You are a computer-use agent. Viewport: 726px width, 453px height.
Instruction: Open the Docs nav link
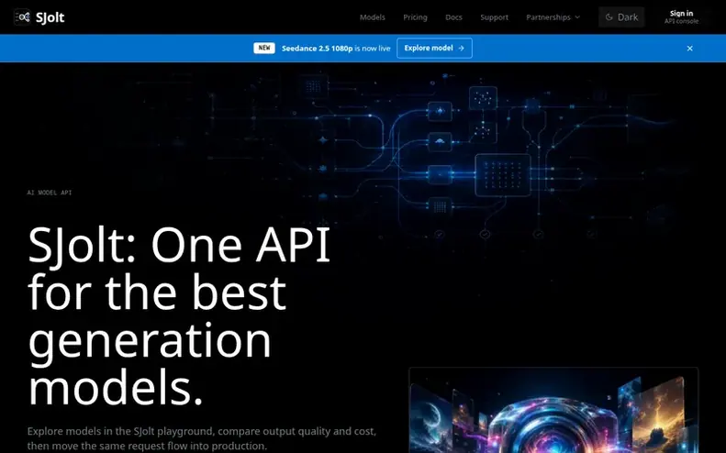pos(453,17)
